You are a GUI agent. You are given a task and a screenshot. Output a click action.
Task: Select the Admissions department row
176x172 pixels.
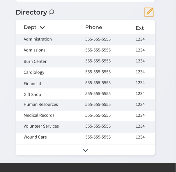pos(34,50)
